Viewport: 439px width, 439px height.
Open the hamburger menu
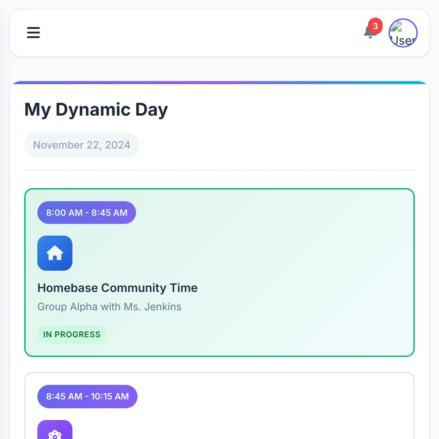pos(33,33)
